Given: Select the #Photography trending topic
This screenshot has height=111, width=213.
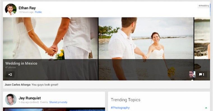Looking at the screenshot, I should (x=120, y=108).
